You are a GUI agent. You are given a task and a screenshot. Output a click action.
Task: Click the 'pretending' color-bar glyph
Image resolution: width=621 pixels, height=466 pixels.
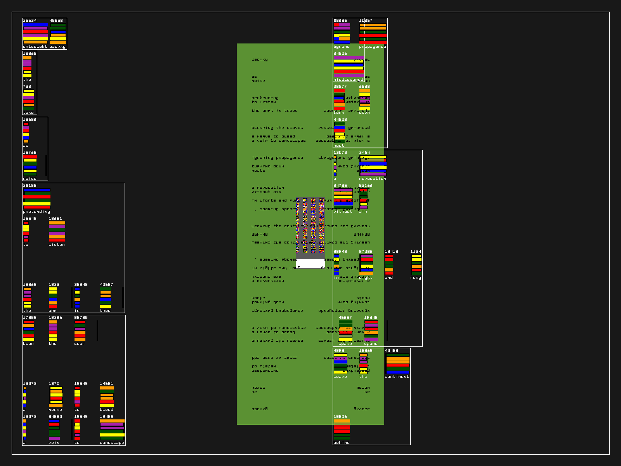pos(37,199)
